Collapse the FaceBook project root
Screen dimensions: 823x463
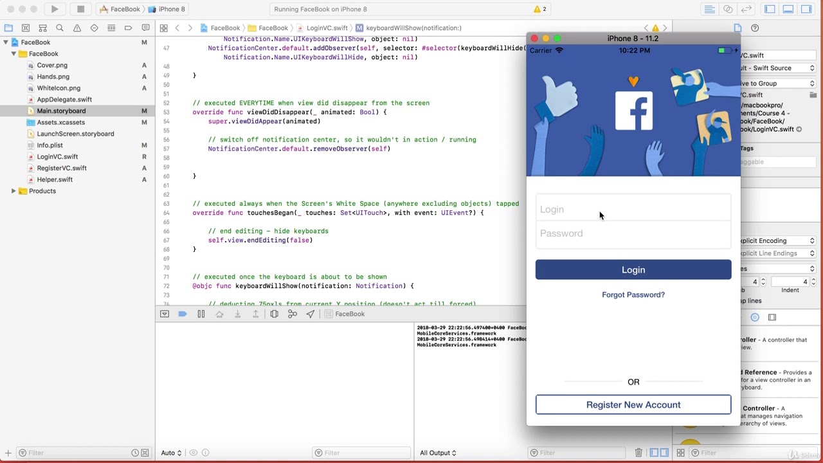[6, 42]
